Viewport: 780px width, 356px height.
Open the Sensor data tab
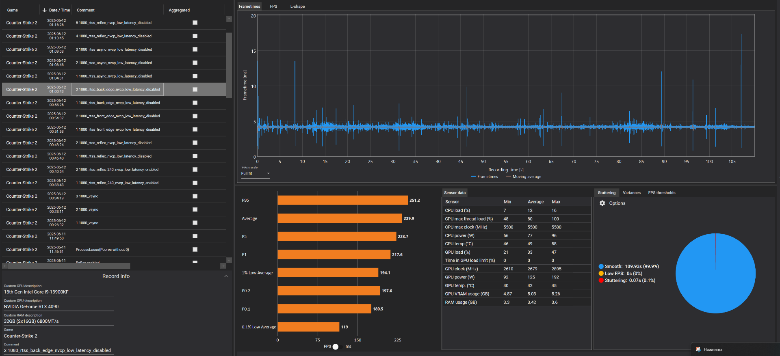[455, 193]
